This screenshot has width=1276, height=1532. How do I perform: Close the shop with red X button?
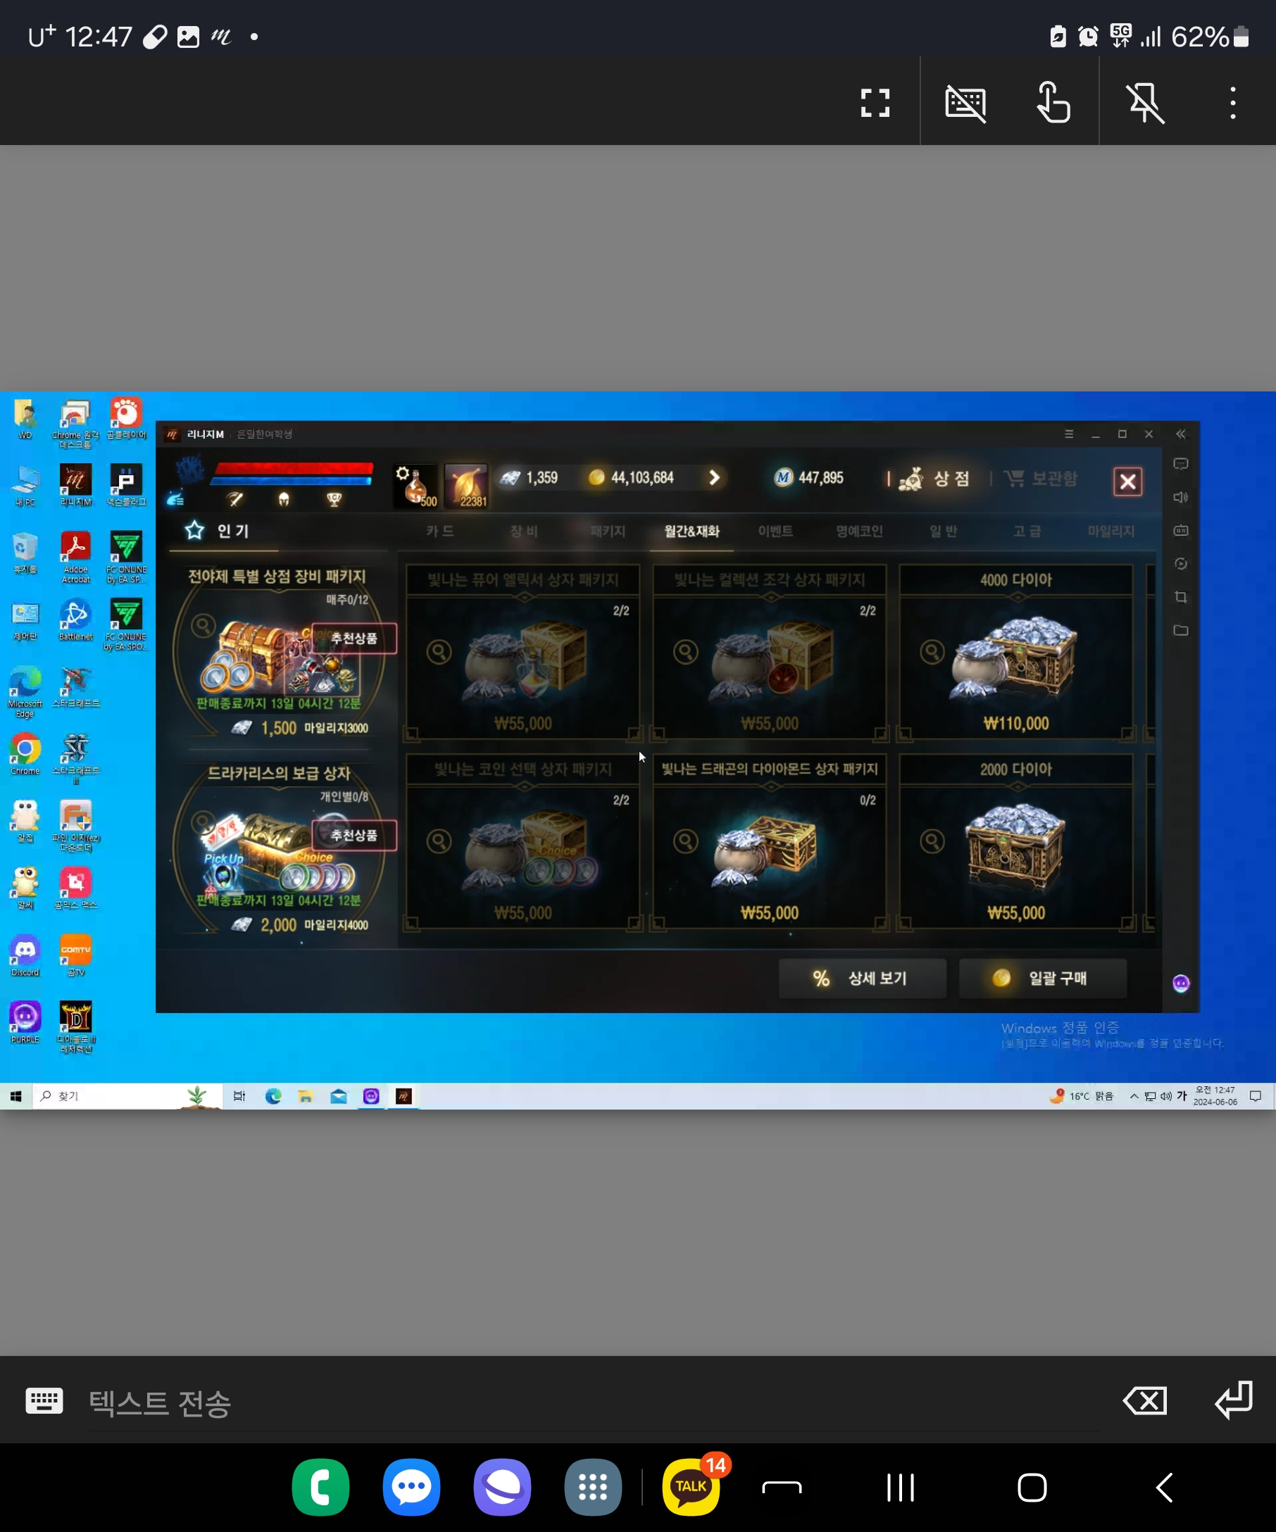pyautogui.click(x=1127, y=482)
